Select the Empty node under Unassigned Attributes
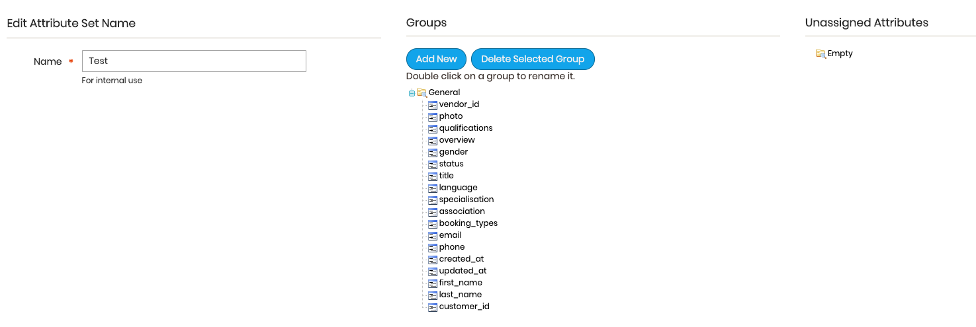 pyautogui.click(x=840, y=54)
